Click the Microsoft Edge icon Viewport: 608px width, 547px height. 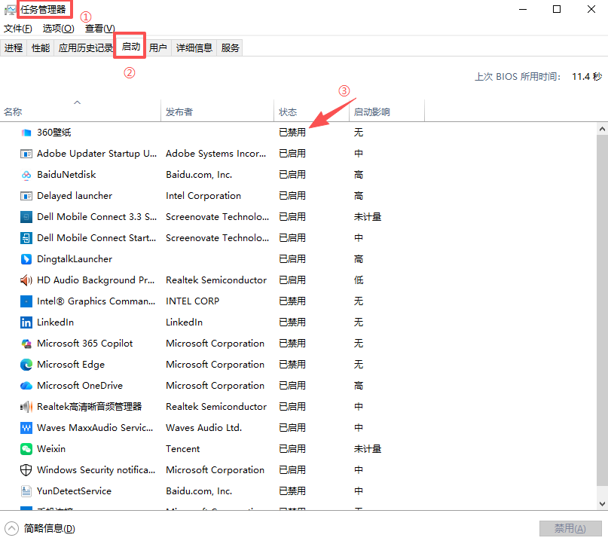pos(26,365)
